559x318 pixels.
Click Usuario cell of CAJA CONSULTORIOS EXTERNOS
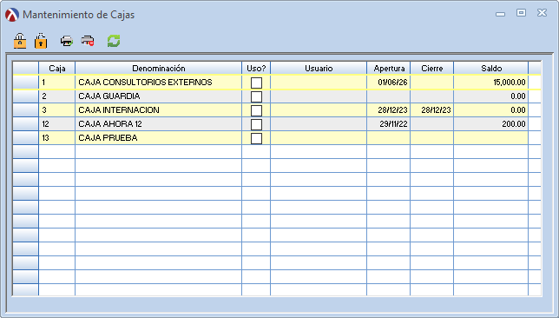pyautogui.click(x=319, y=82)
